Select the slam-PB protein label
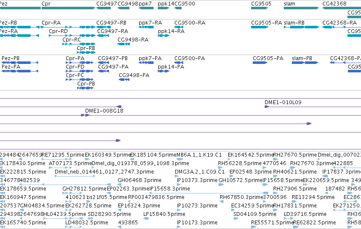Viewport: 361px width, 229px height. pyautogui.click(x=302, y=58)
